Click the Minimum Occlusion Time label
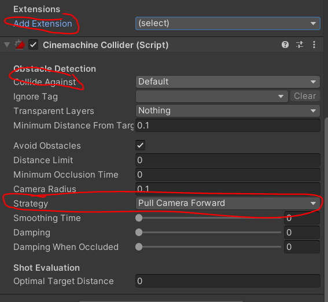This screenshot has width=328, height=302. pyautogui.click(x=66, y=175)
